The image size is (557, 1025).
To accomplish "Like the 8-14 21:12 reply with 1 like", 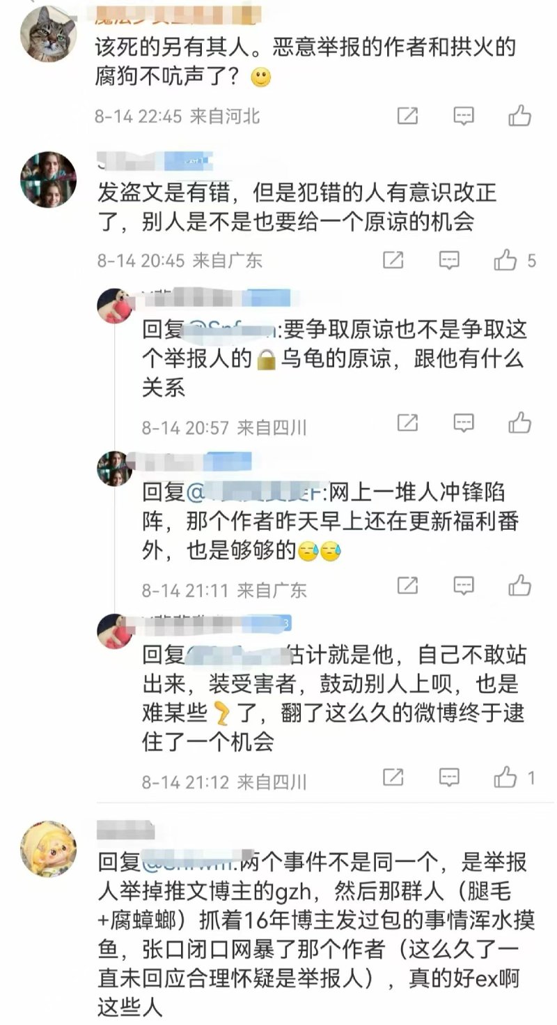I will tap(505, 777).
